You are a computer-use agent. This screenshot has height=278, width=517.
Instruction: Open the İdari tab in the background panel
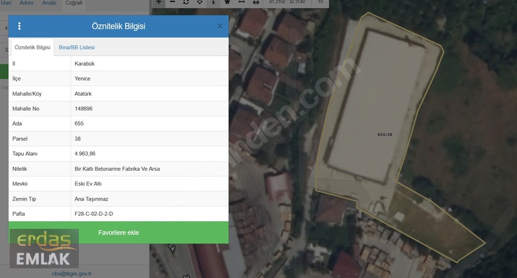click(x=6, y=3)
